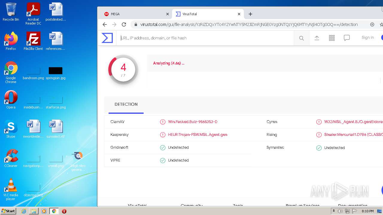The image size is (383, 215).
Task: Click VIPRE Undetected result
Action: tap(178, 160)
